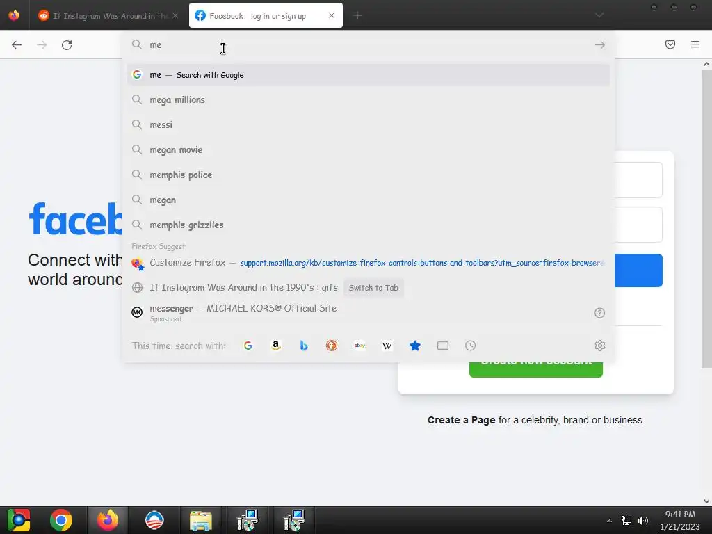Image resolution: width=712 pixels, height=534 pixels.
Task: Search this time with Google
Action: (x=248, y=346)
